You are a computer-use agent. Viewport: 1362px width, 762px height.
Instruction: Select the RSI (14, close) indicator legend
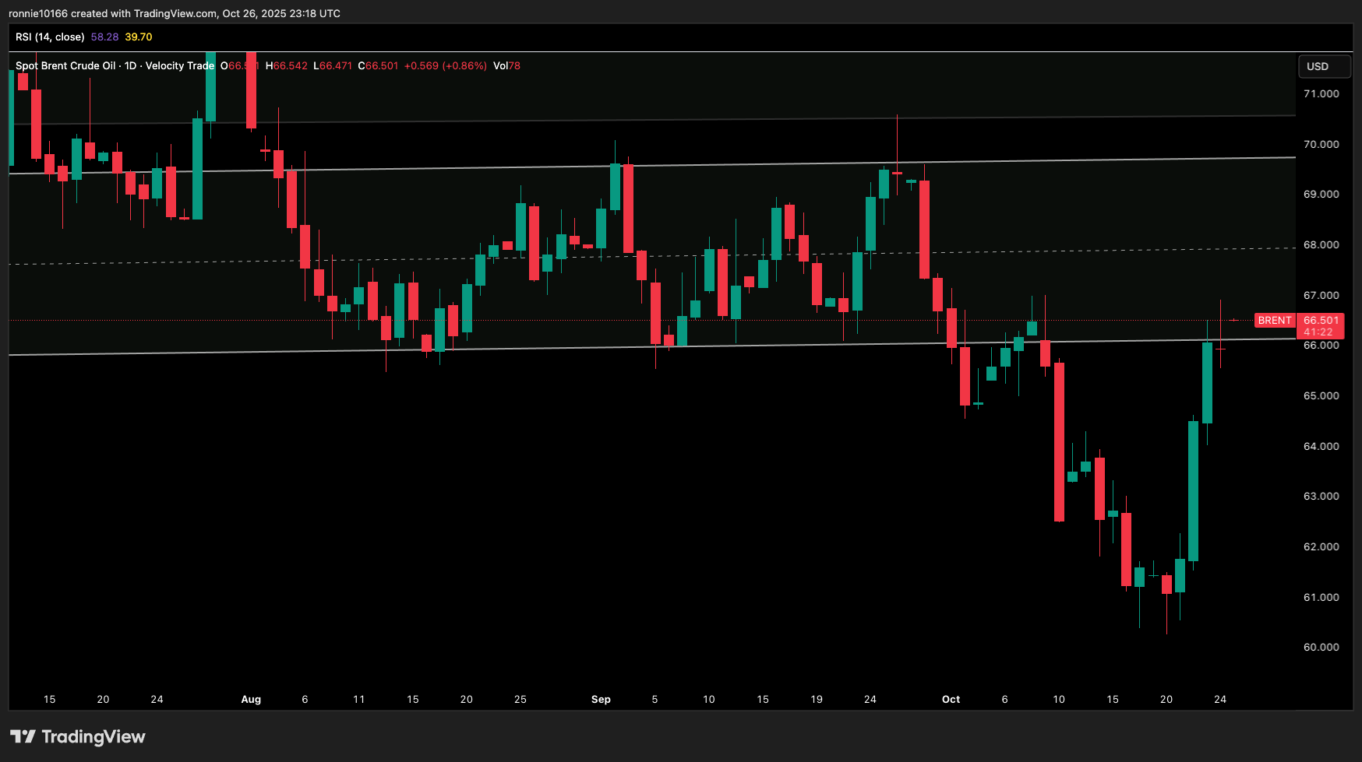[x=49, y=36]
